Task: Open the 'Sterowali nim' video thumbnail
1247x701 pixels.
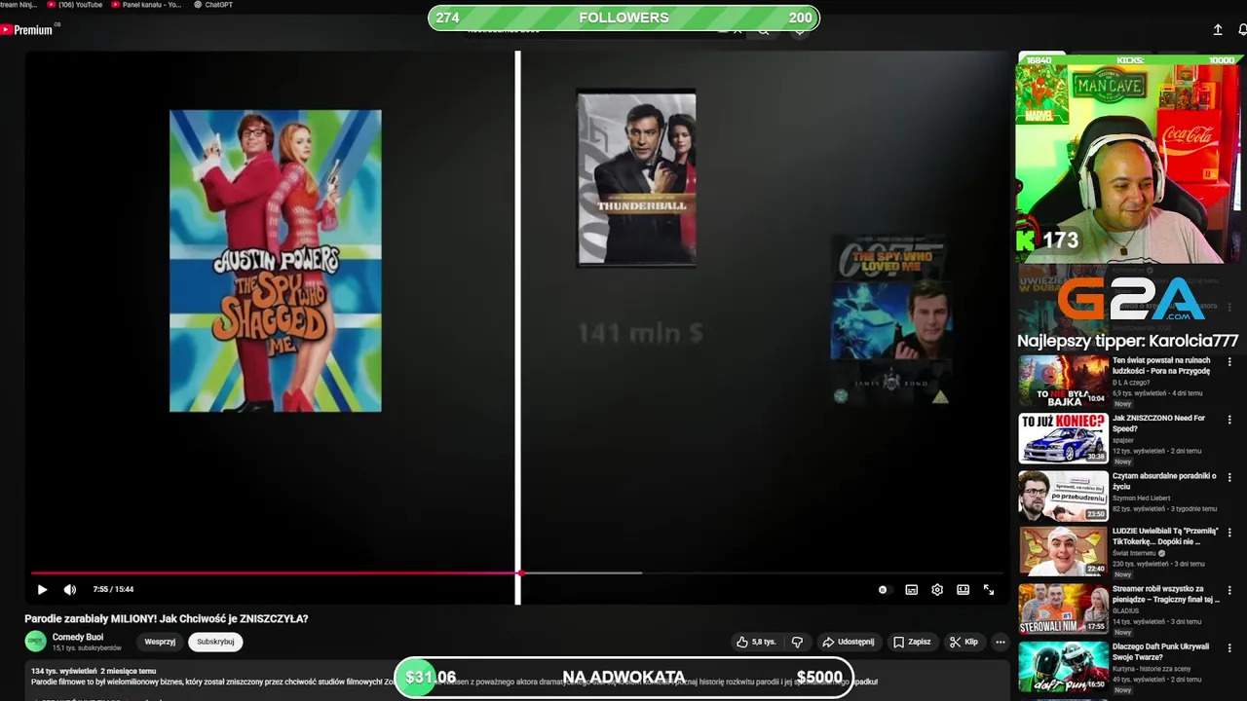Action: tap(1064, 609)
